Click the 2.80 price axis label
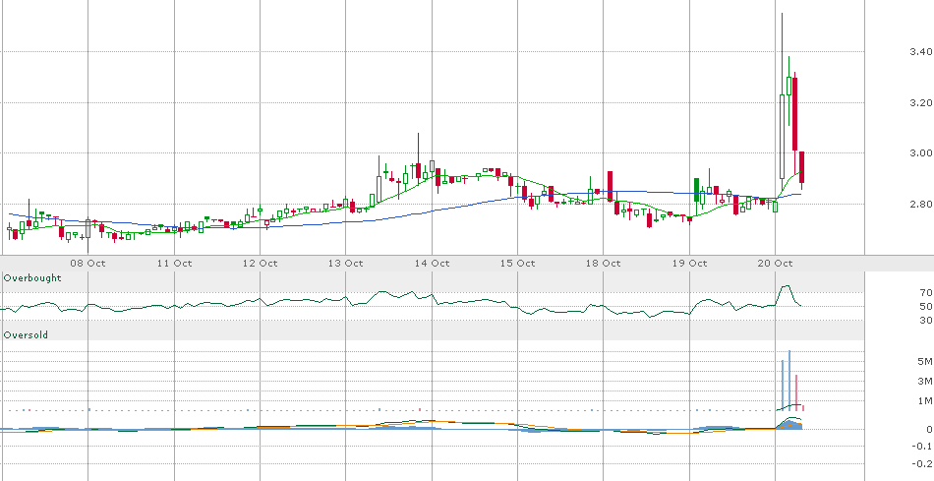934x481 pixels. 921,204
